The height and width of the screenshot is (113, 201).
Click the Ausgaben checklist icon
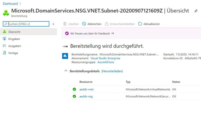[x=5, y=46]
